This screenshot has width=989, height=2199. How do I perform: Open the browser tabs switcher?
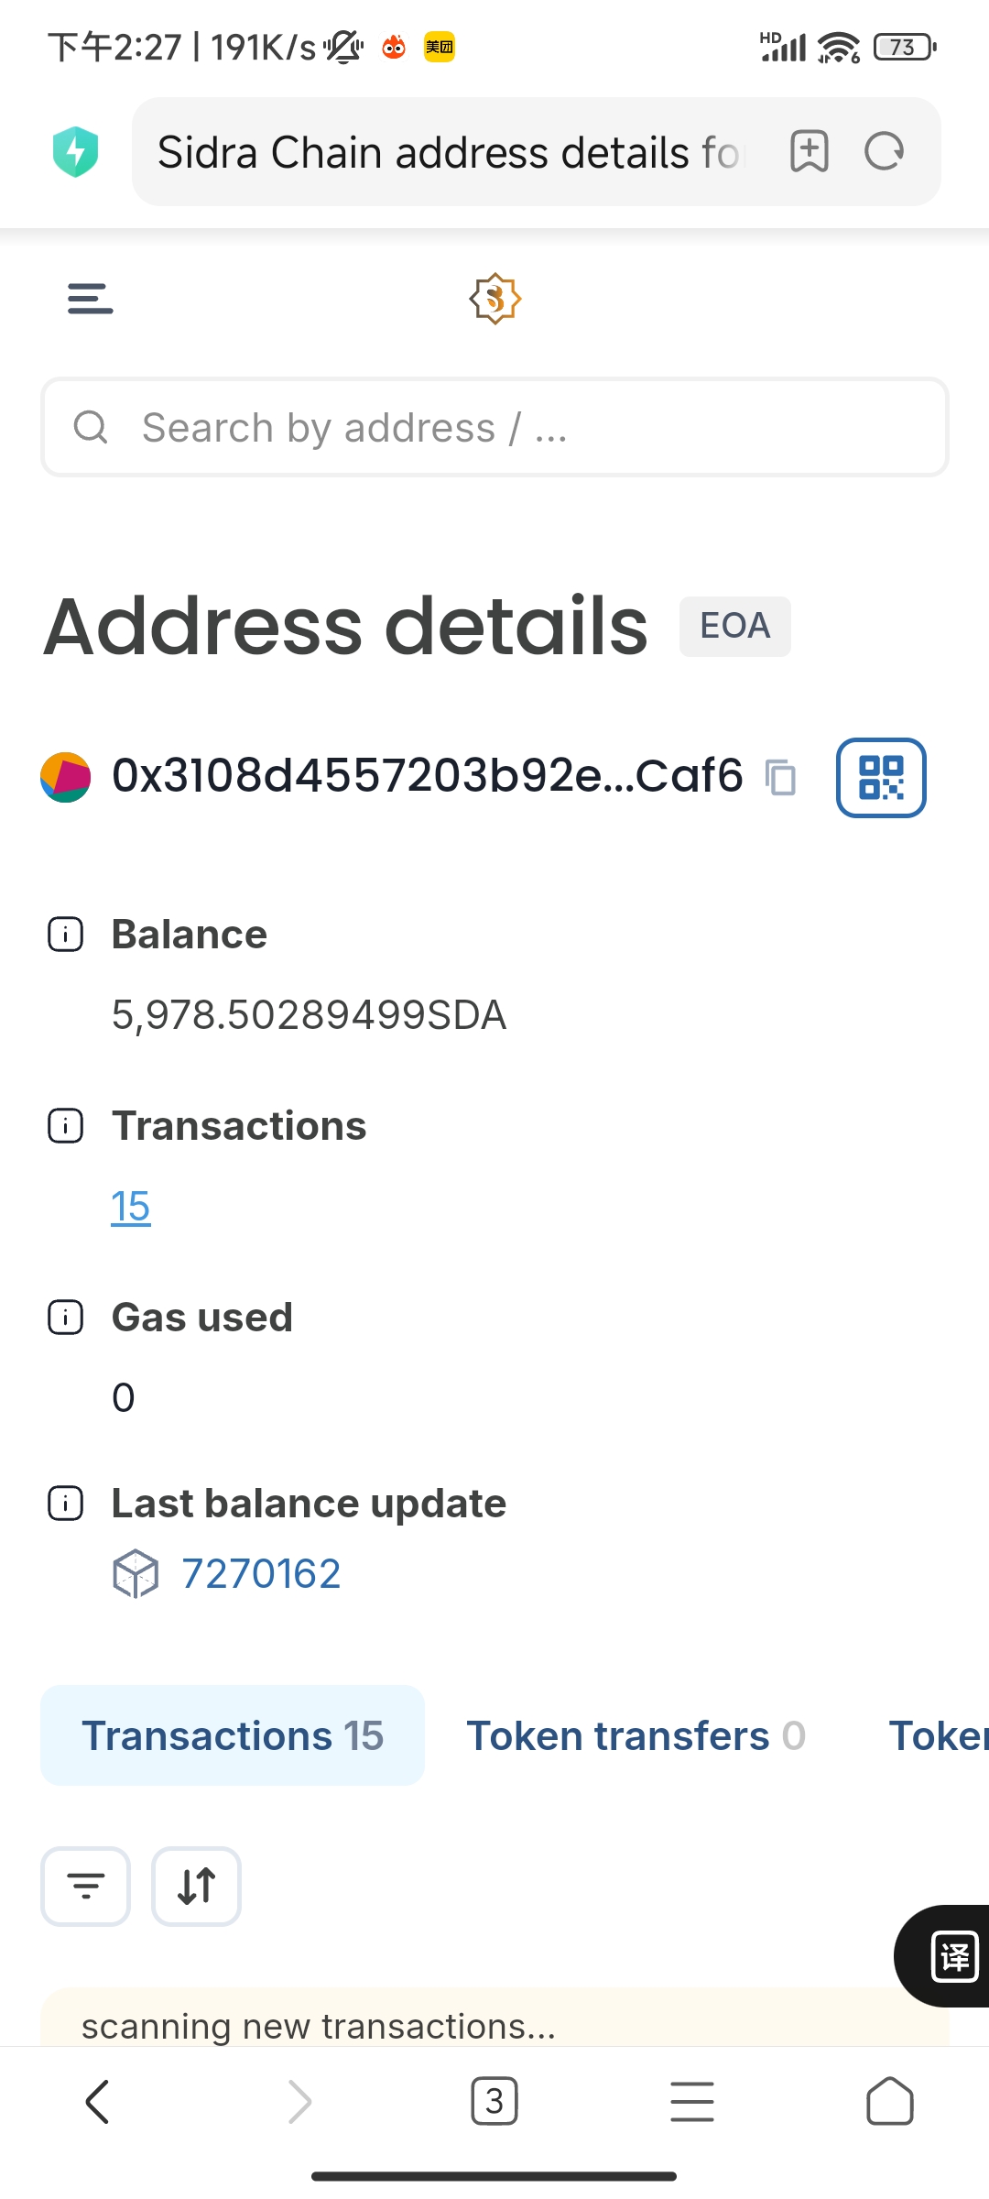pyautogui.click(x=494, y=2101)
